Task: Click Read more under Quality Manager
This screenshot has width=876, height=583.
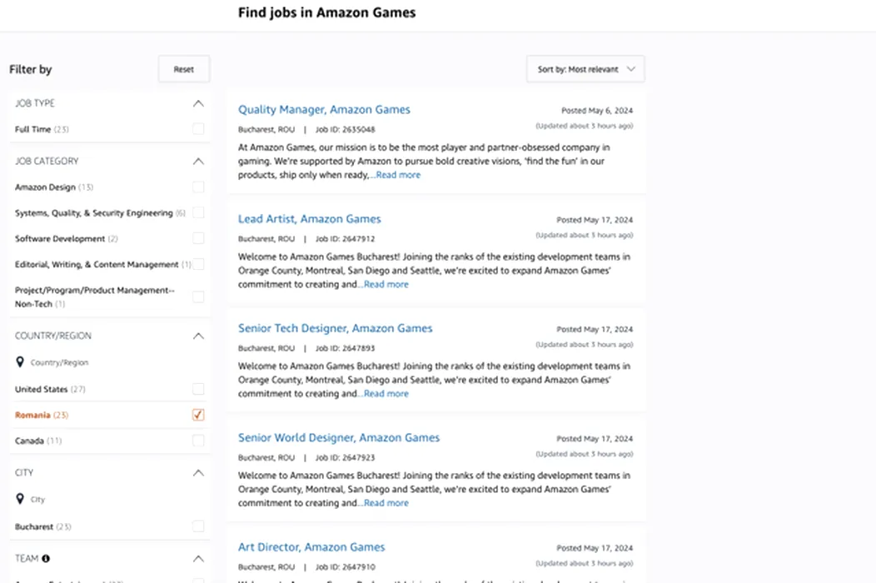Action: point(398,175)
